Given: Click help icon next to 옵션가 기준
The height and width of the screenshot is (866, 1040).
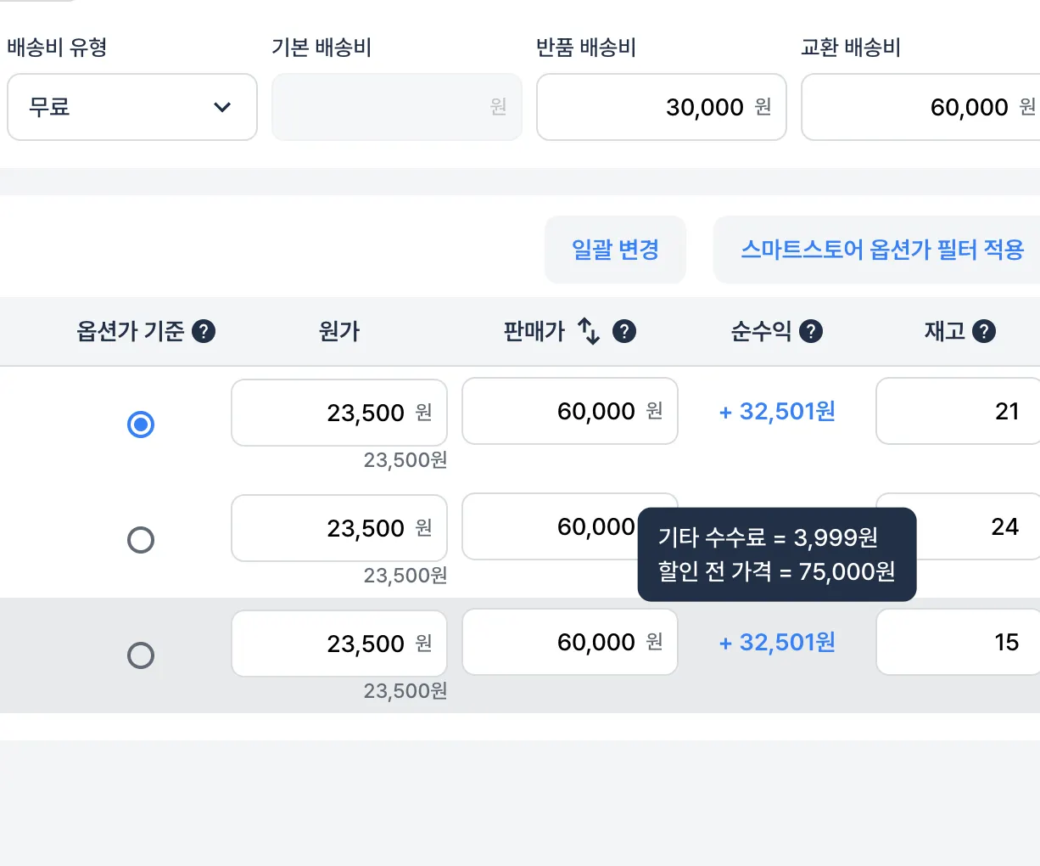Looking at the screenshot, I should click(204, 331).
